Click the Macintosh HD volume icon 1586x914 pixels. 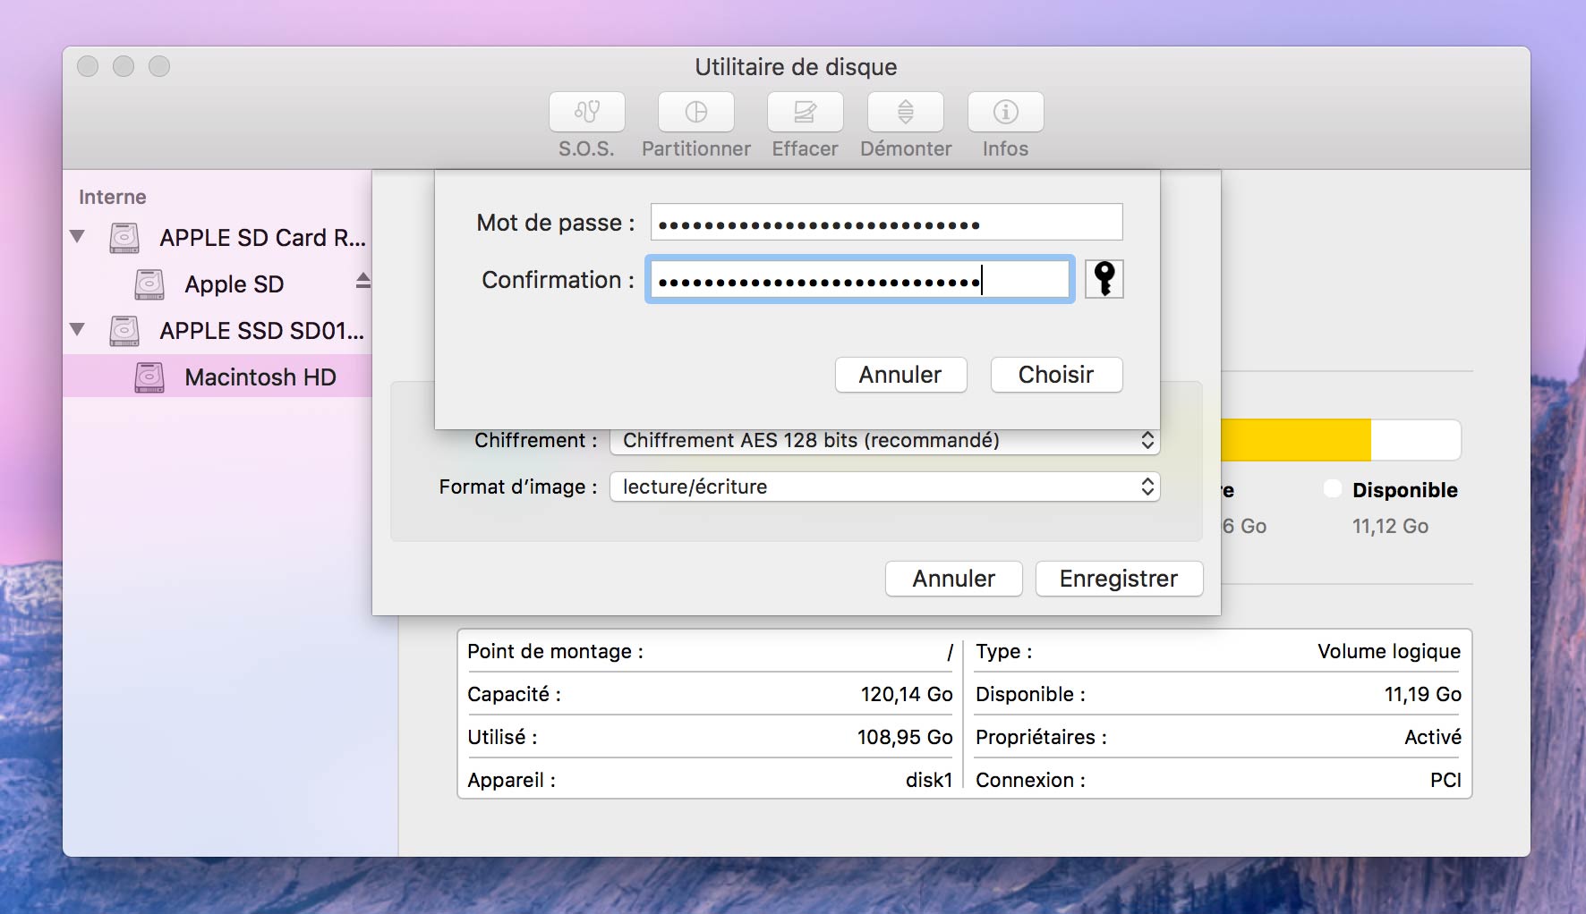[149, 377]
